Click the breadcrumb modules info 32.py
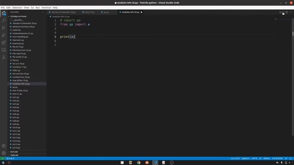Viewport: 294px width, 165px height. click(x=61, y=16)
